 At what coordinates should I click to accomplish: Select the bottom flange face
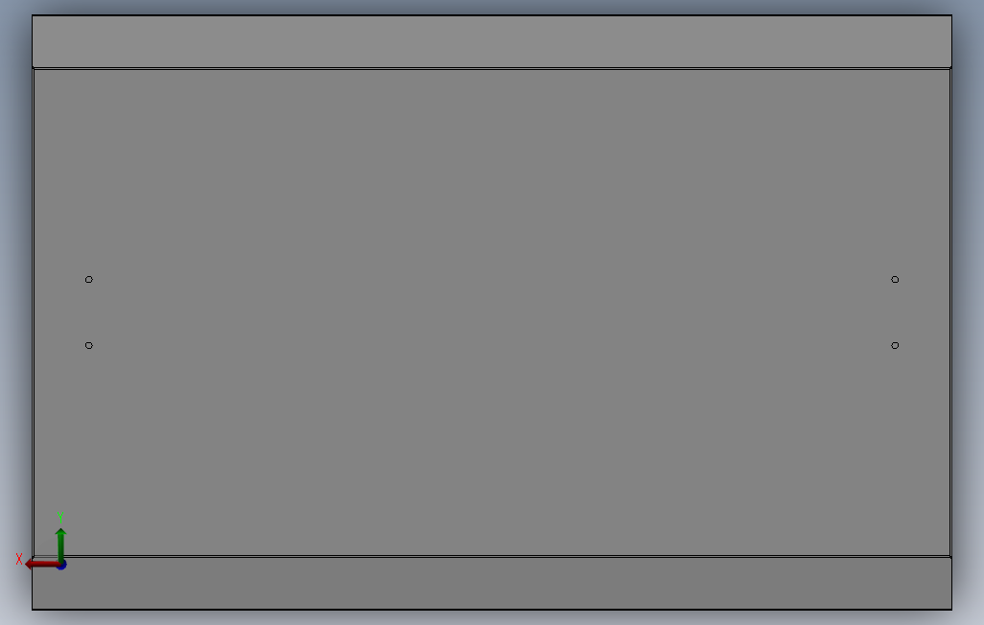coord(492,583)
